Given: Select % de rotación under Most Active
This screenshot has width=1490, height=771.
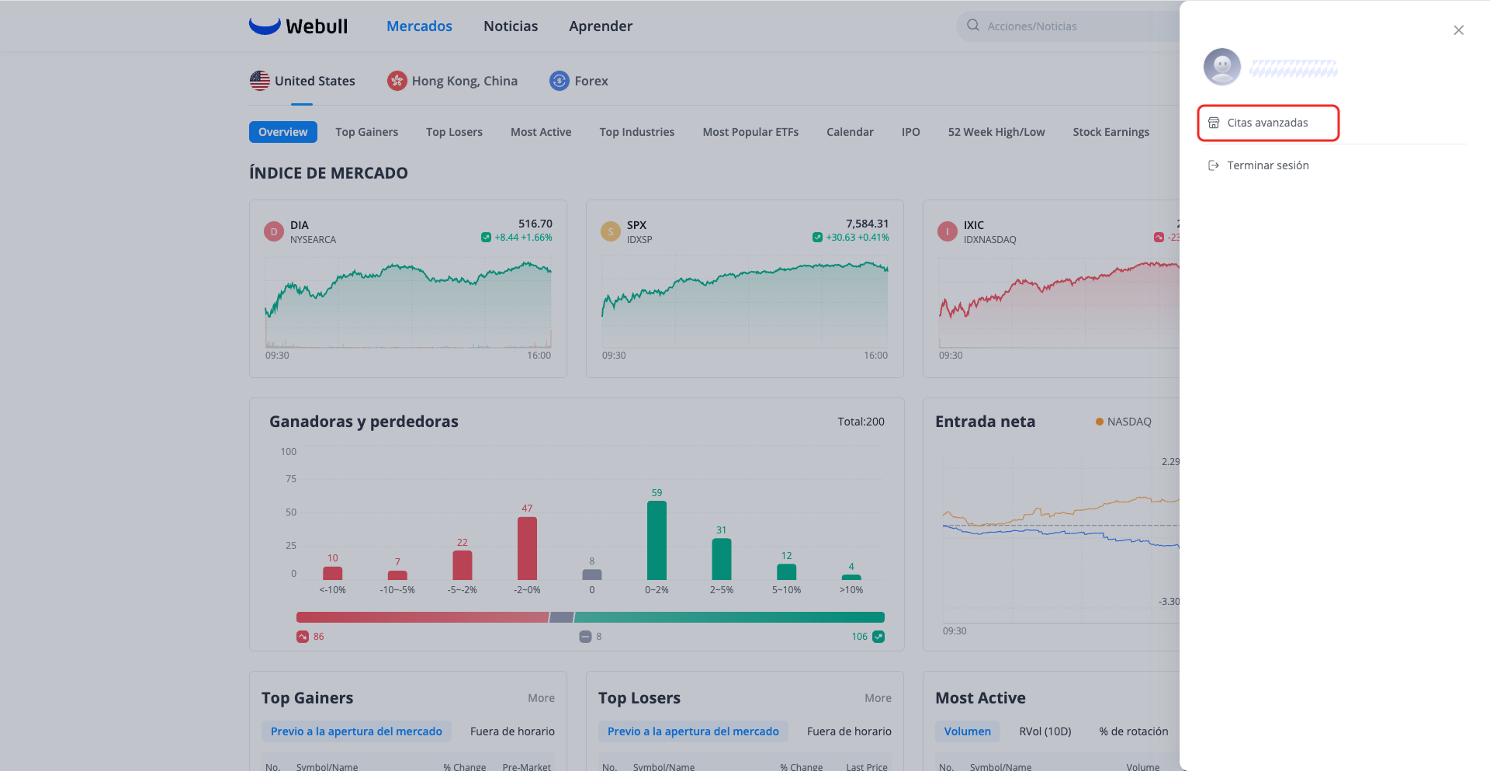Looking at the screenshot, I should click(1133, 731).
